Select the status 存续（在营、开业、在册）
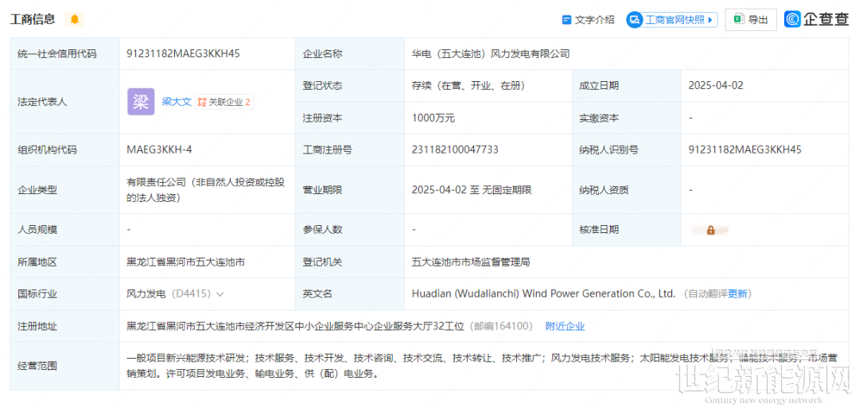 click(x=471, y=86)
